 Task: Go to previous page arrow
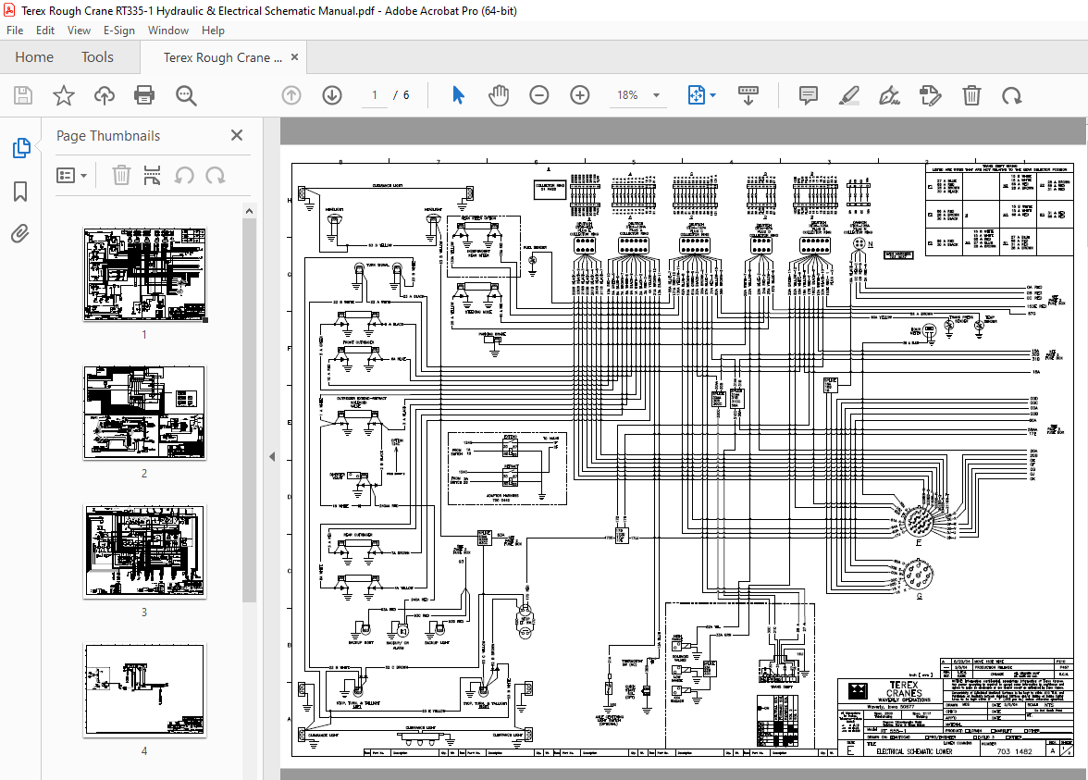point(291,95)
